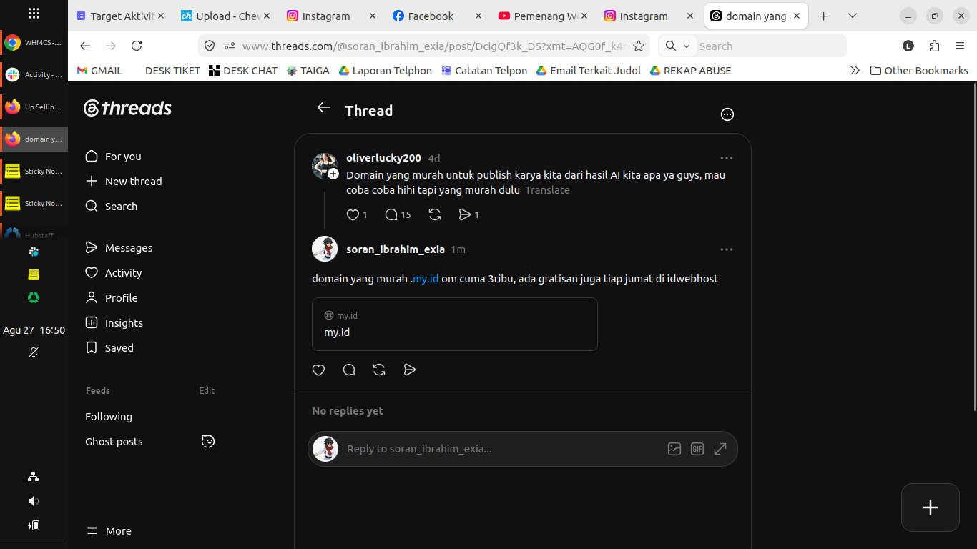977x549 pixels.
Task: Attach media icon in reply box
Action: (x=674, y=449)
